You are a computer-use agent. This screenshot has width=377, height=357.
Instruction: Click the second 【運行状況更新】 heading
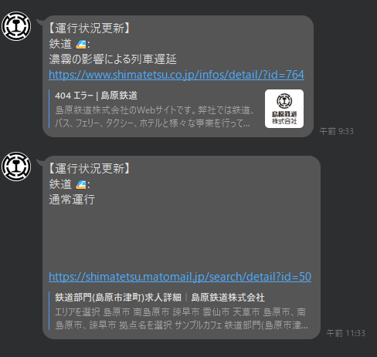(x=90, y=169)
